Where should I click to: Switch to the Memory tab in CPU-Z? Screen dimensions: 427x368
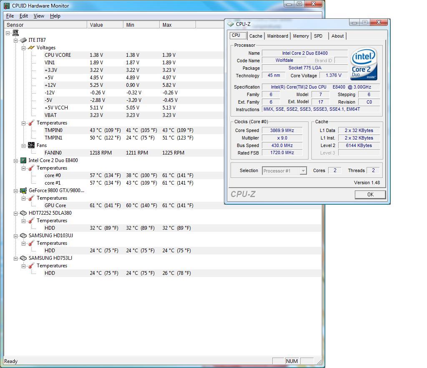[x=301, y=36]
